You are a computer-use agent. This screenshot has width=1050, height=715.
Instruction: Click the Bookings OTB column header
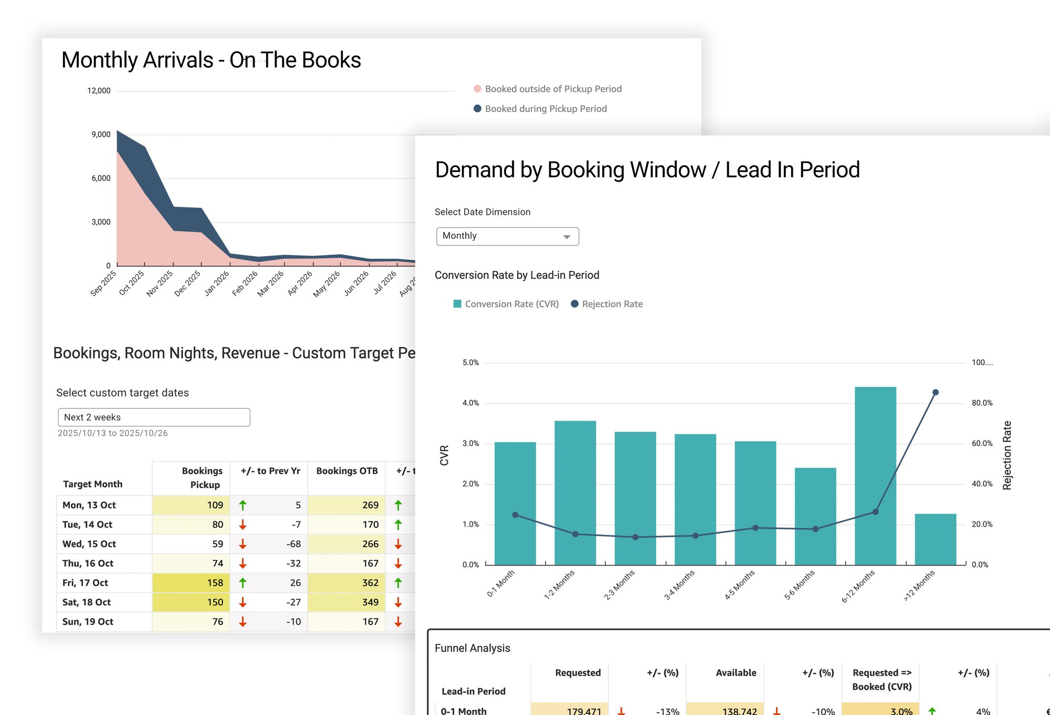click(346, 471)
